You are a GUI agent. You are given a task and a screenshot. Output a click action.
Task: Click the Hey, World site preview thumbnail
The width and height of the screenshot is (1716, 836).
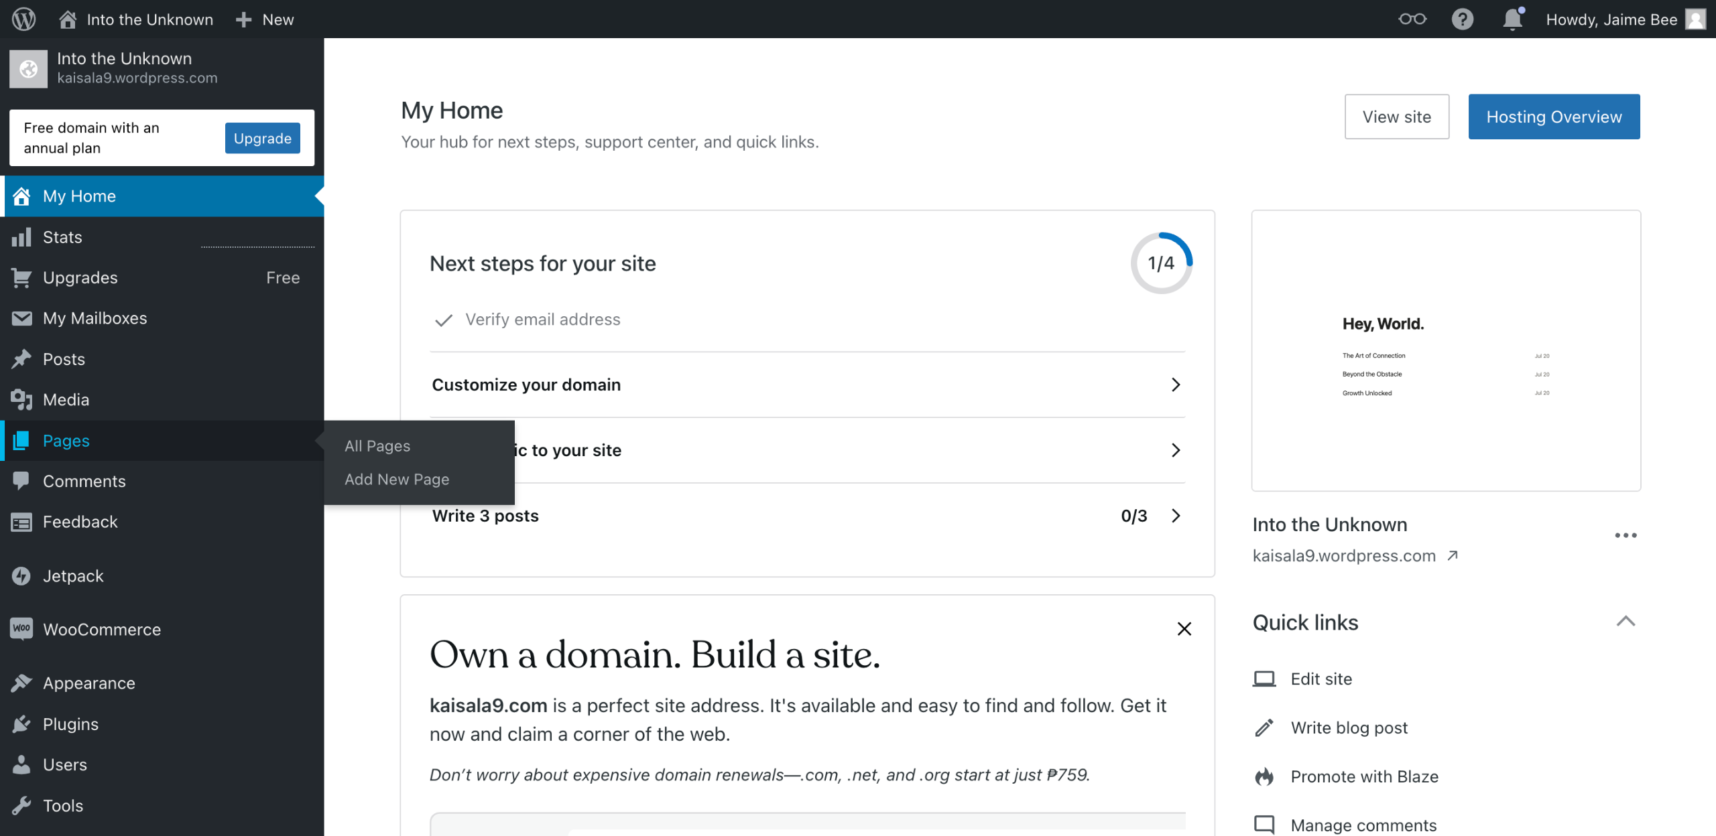(x=1446, y=350)
